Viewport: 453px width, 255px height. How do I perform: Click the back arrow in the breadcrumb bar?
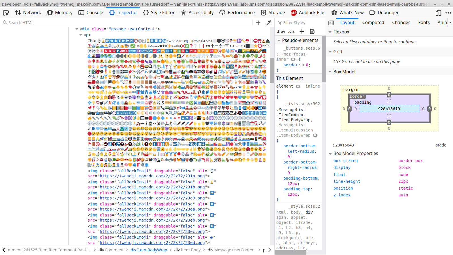[x=3, y=250]
